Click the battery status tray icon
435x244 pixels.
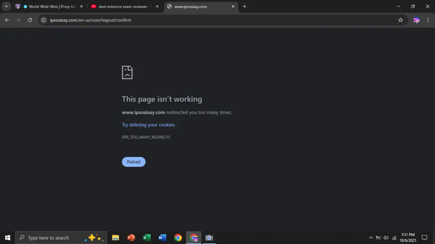coord(378,238)
